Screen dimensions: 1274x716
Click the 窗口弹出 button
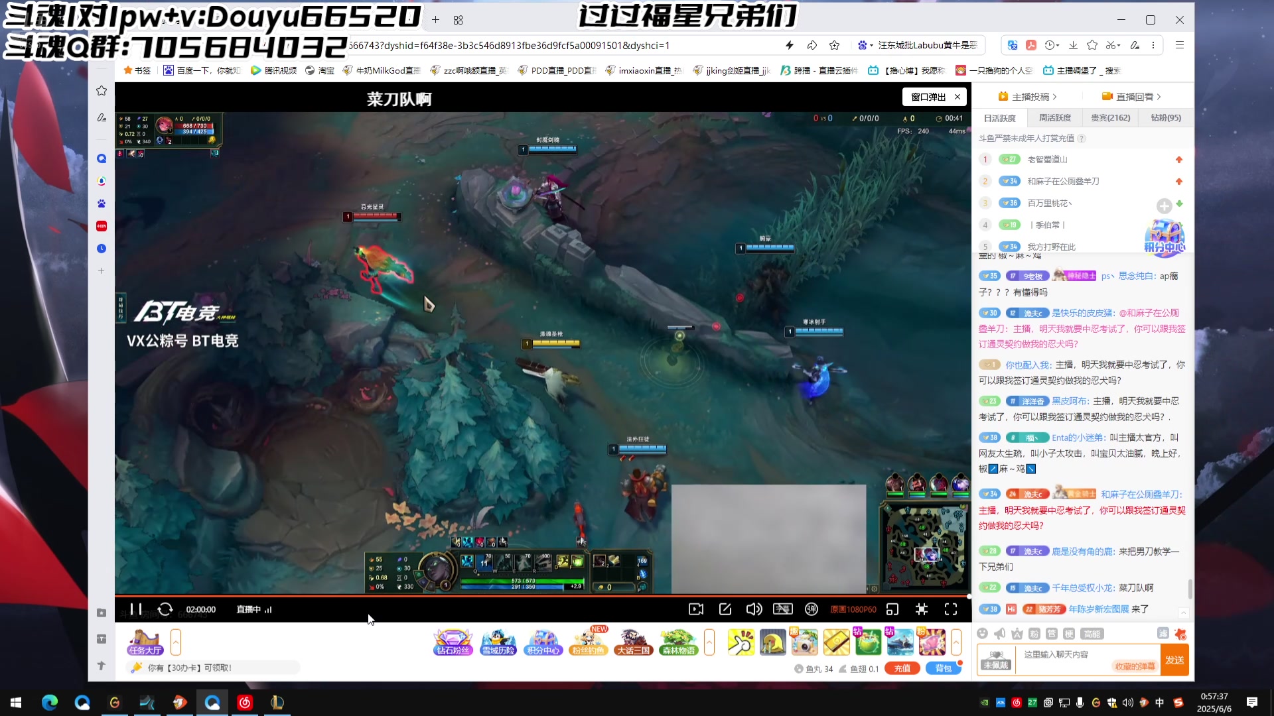click(x=928, y=97)
